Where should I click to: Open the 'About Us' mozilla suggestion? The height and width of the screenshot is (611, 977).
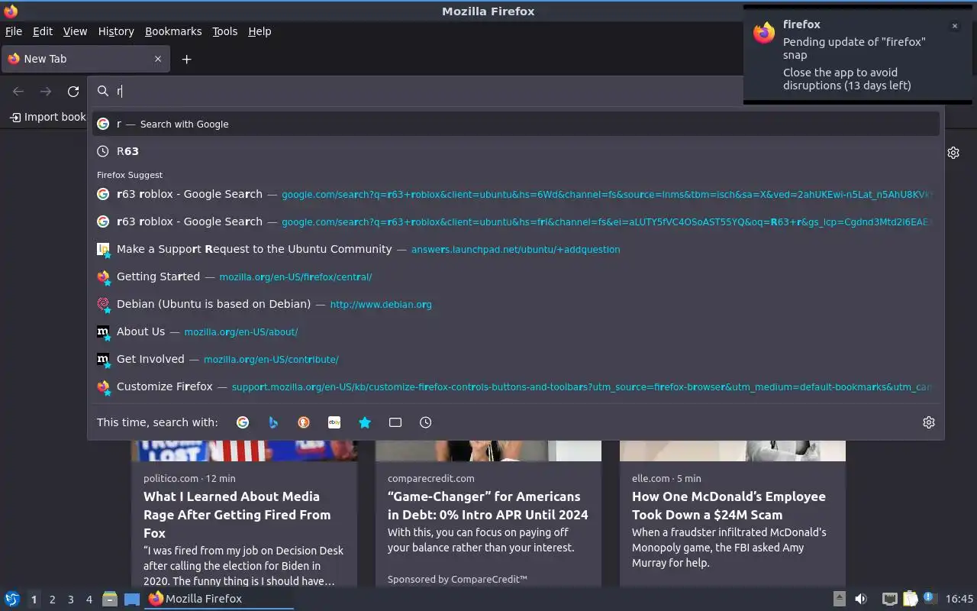coord(516,331)
